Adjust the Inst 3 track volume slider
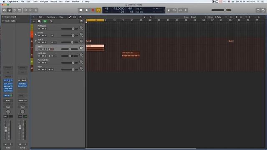267x150 pixels. pyautogui.click(x=70, y=49)
